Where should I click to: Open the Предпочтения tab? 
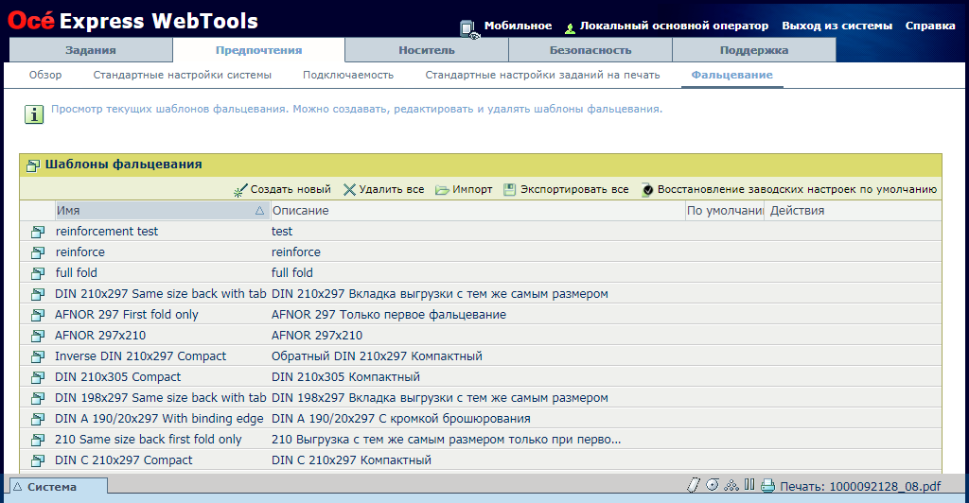click(x=258, y=50)
